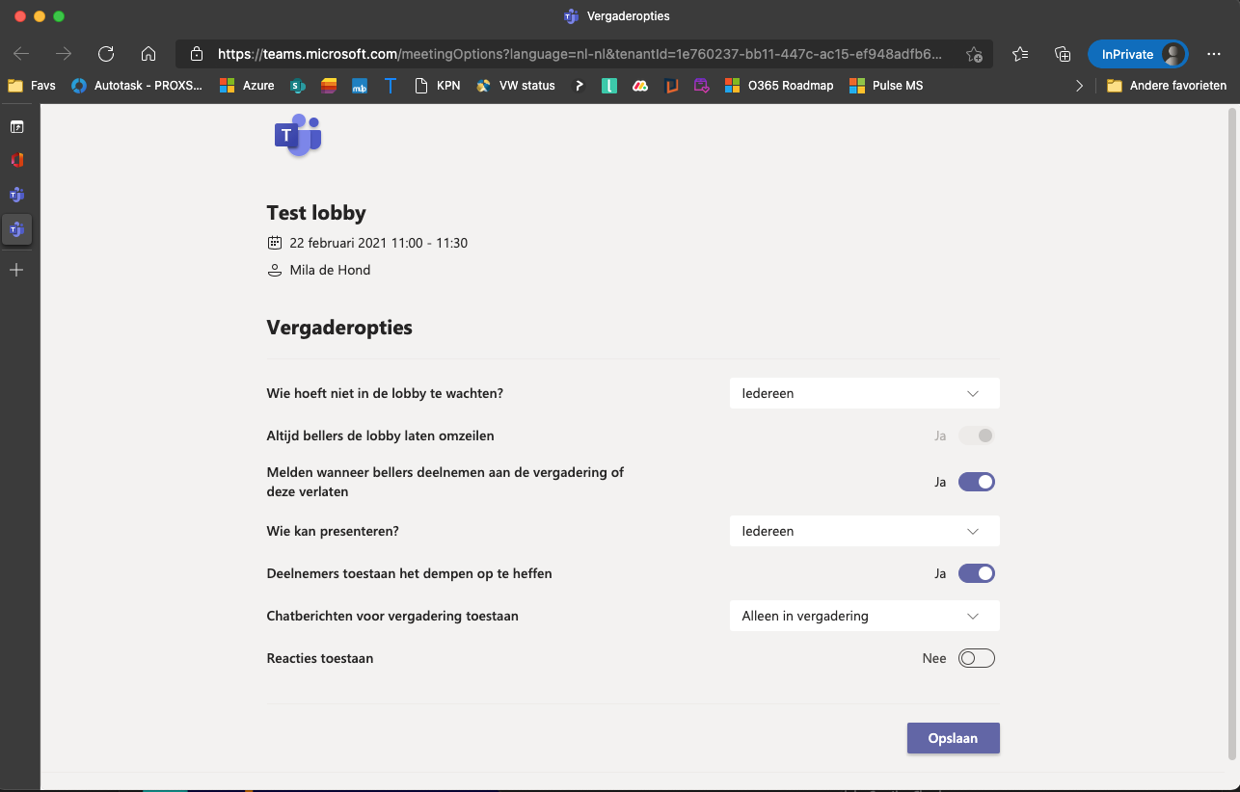The height and width of the screenshot is (792, 1240).
Task: Open the Favorites list icon in toolbar
Action: coord(1020,54)
